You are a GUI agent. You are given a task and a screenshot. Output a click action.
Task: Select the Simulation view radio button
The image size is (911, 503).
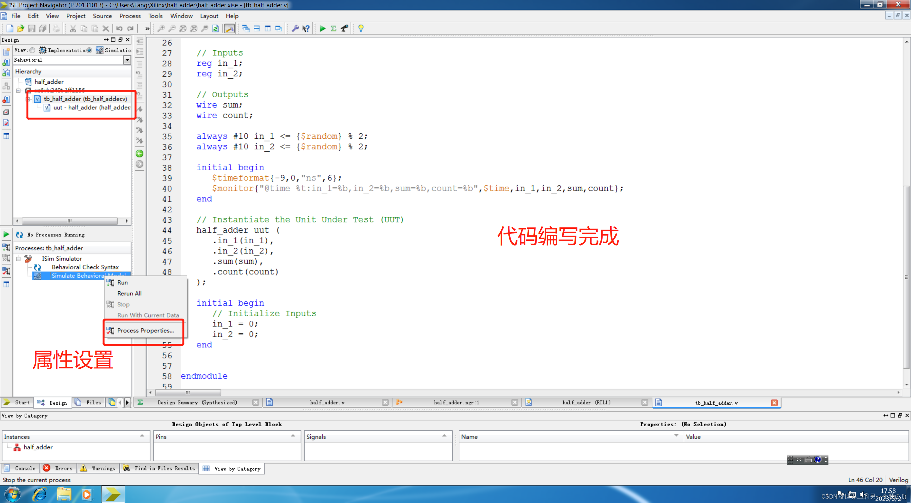click(x=90, y=50)
